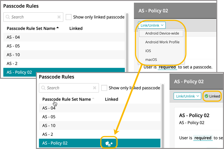This screenshot has height=149, width=224.
Task: Click sort arrow beside Passcode Rule Set Name in background panel
Action: click(57, 28)
